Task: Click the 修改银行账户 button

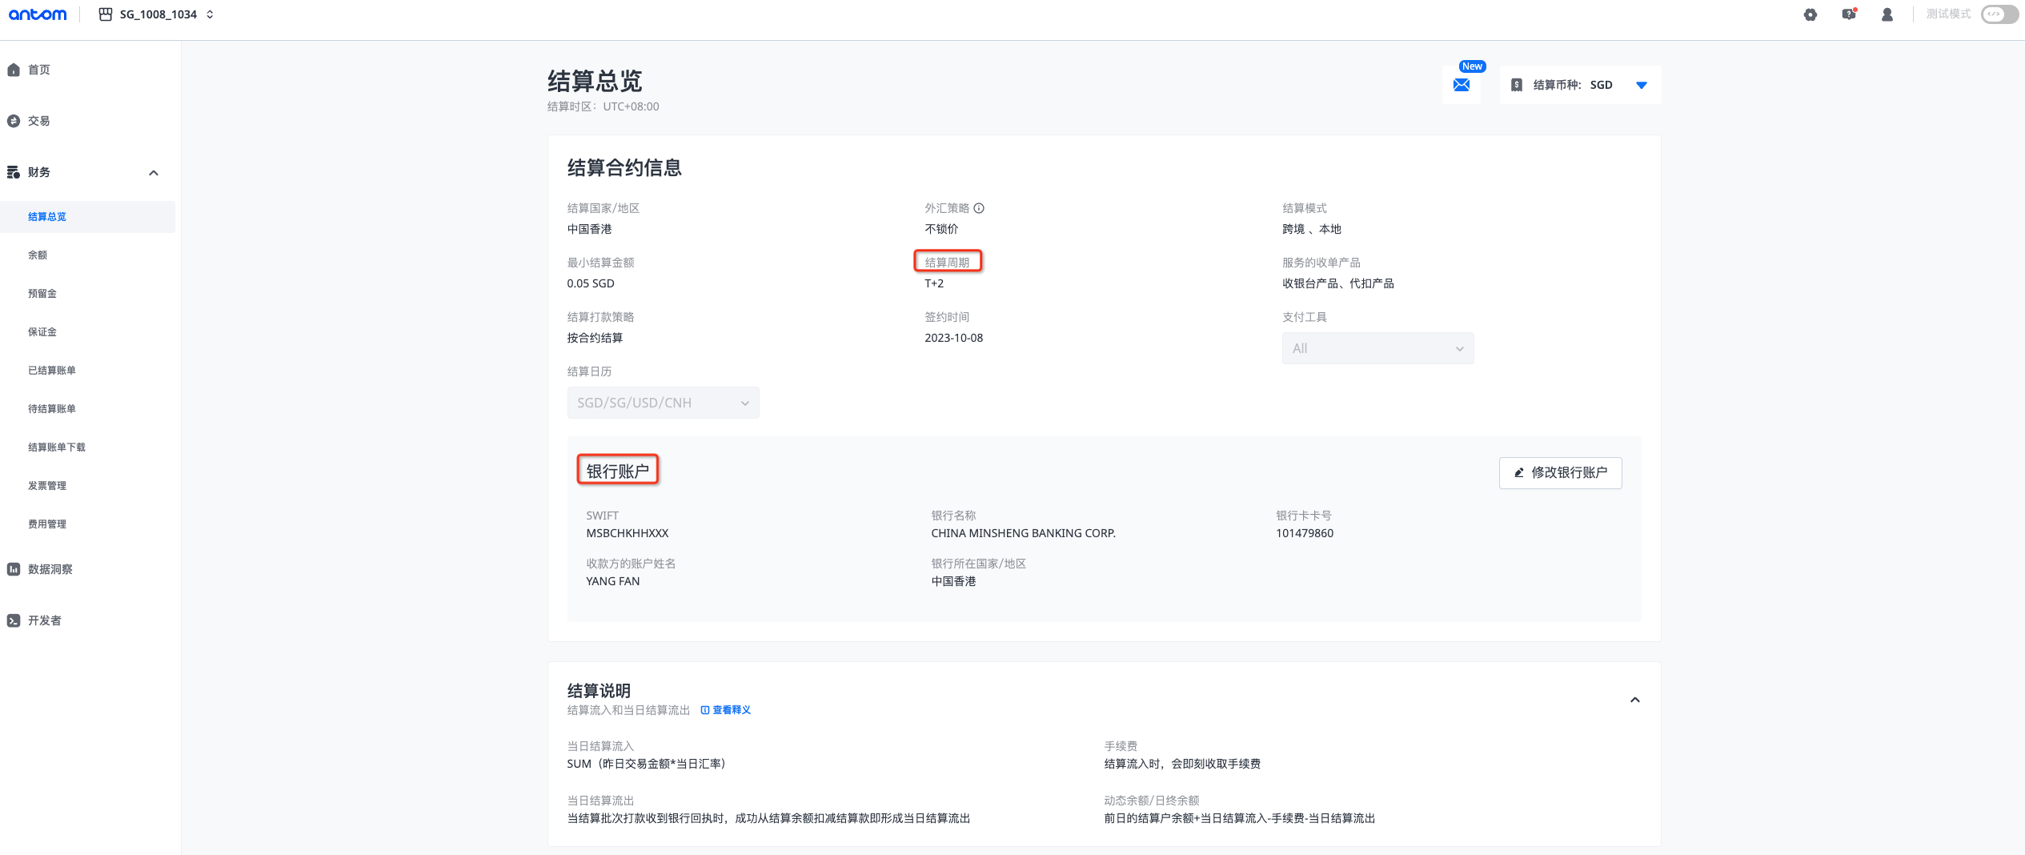Action: click(1560, 472)
